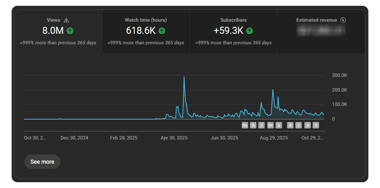Switch to the Watch time (hours) tab
The height and width of the screenshot is (188, 380).
pos(146,31)
